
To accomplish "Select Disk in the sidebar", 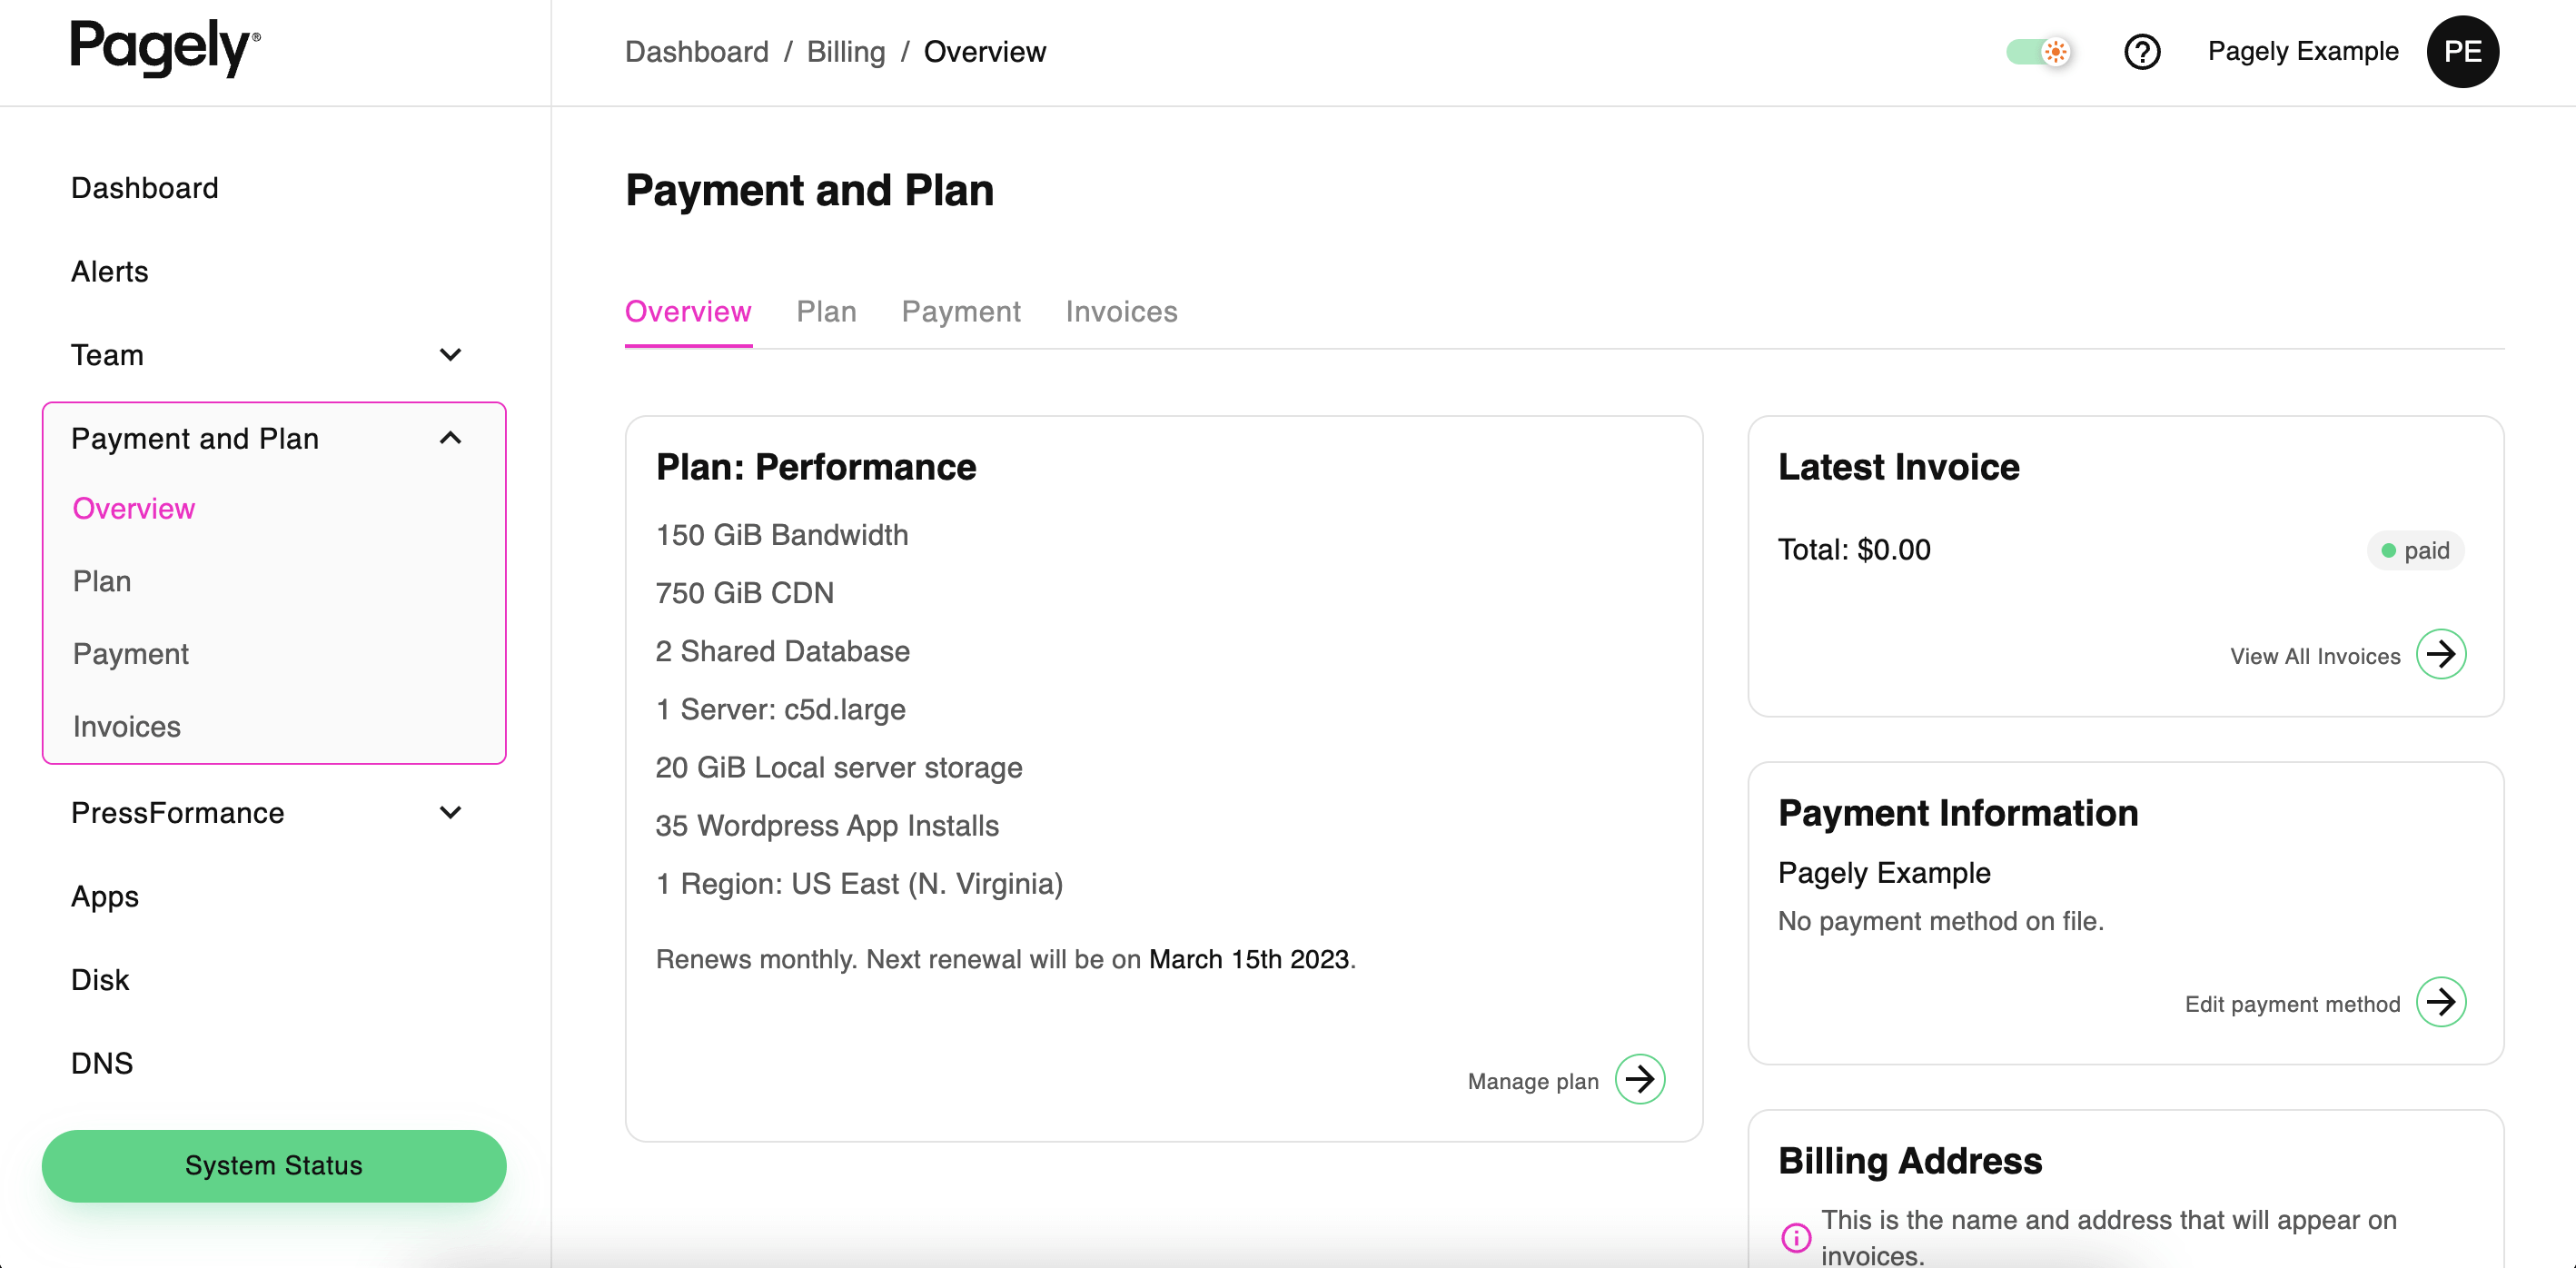I will 100,979.
